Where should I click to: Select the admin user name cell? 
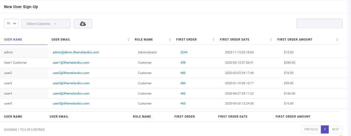(x=24, y=52)
